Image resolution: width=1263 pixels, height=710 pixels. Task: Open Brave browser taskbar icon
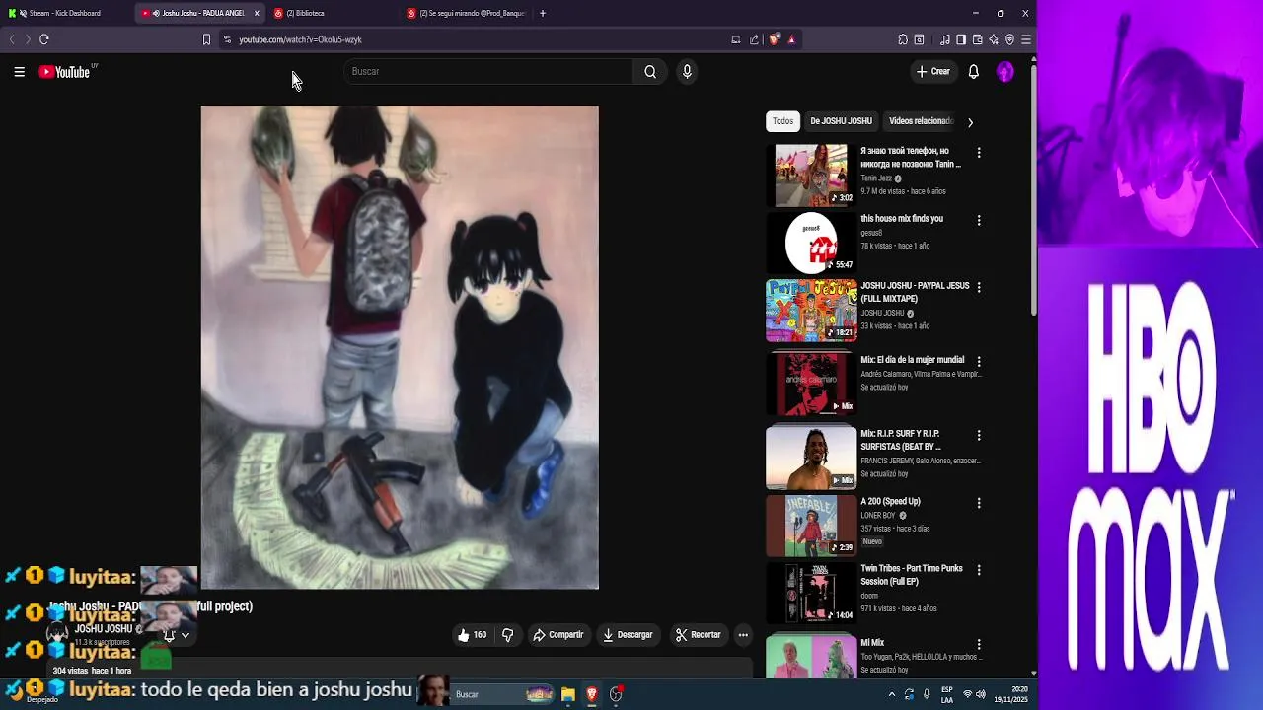(x=591, y=694)
